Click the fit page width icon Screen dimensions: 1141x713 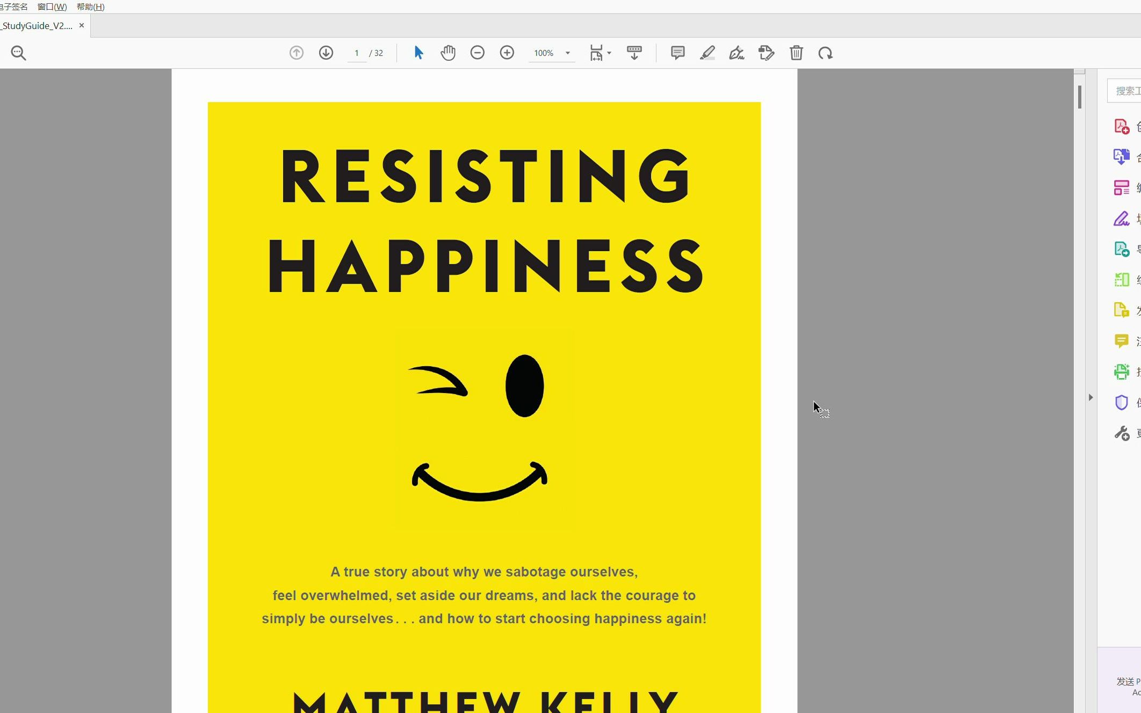tap(596, 53)
